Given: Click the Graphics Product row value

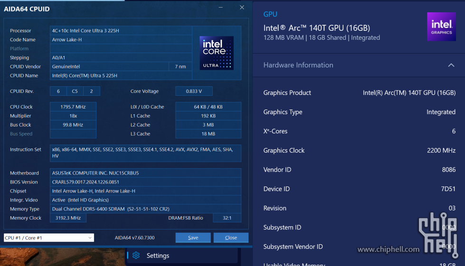Looking at the screenshot, I should [x=409, y=93].
